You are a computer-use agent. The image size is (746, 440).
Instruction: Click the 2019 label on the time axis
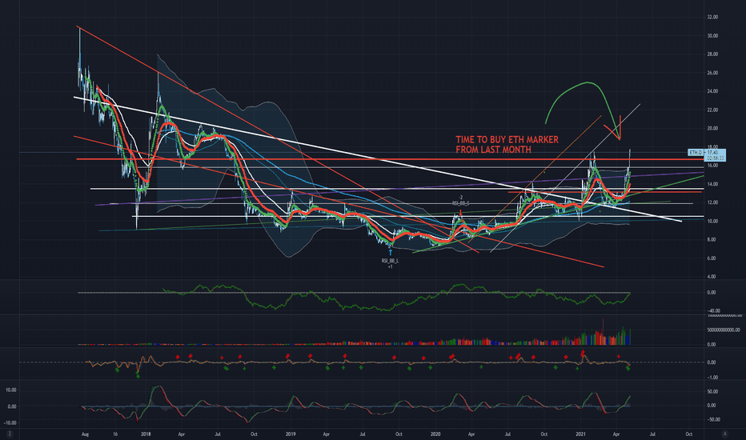pyautogui.click(x=291, y=434)
